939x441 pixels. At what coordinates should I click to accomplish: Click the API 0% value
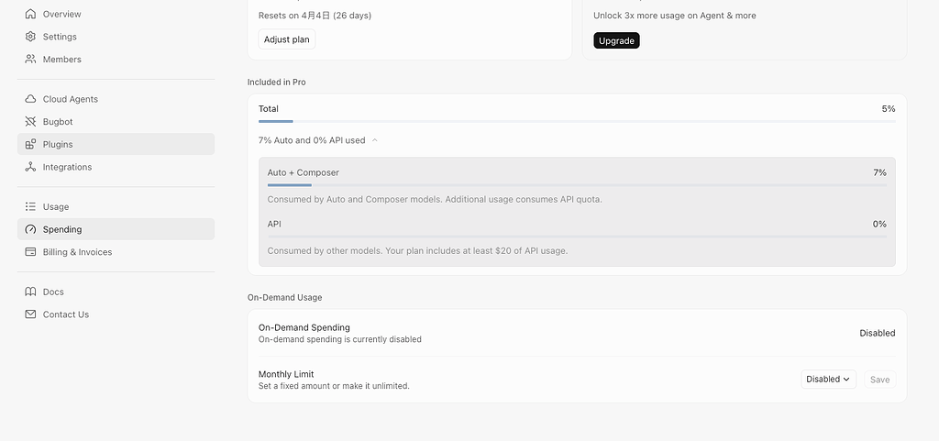pos(879,224)
